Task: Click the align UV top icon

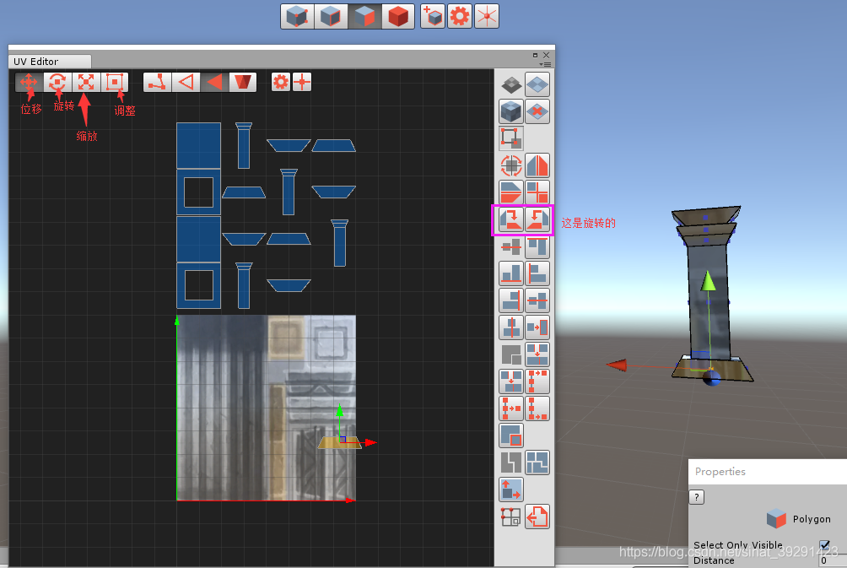Action: 537,246
